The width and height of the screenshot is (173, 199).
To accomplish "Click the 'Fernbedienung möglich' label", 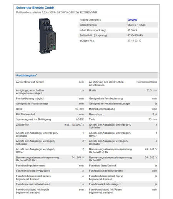I will point(30,99).
